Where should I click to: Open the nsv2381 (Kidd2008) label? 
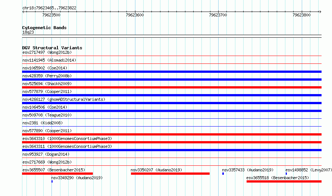click(x=43, y=123)
